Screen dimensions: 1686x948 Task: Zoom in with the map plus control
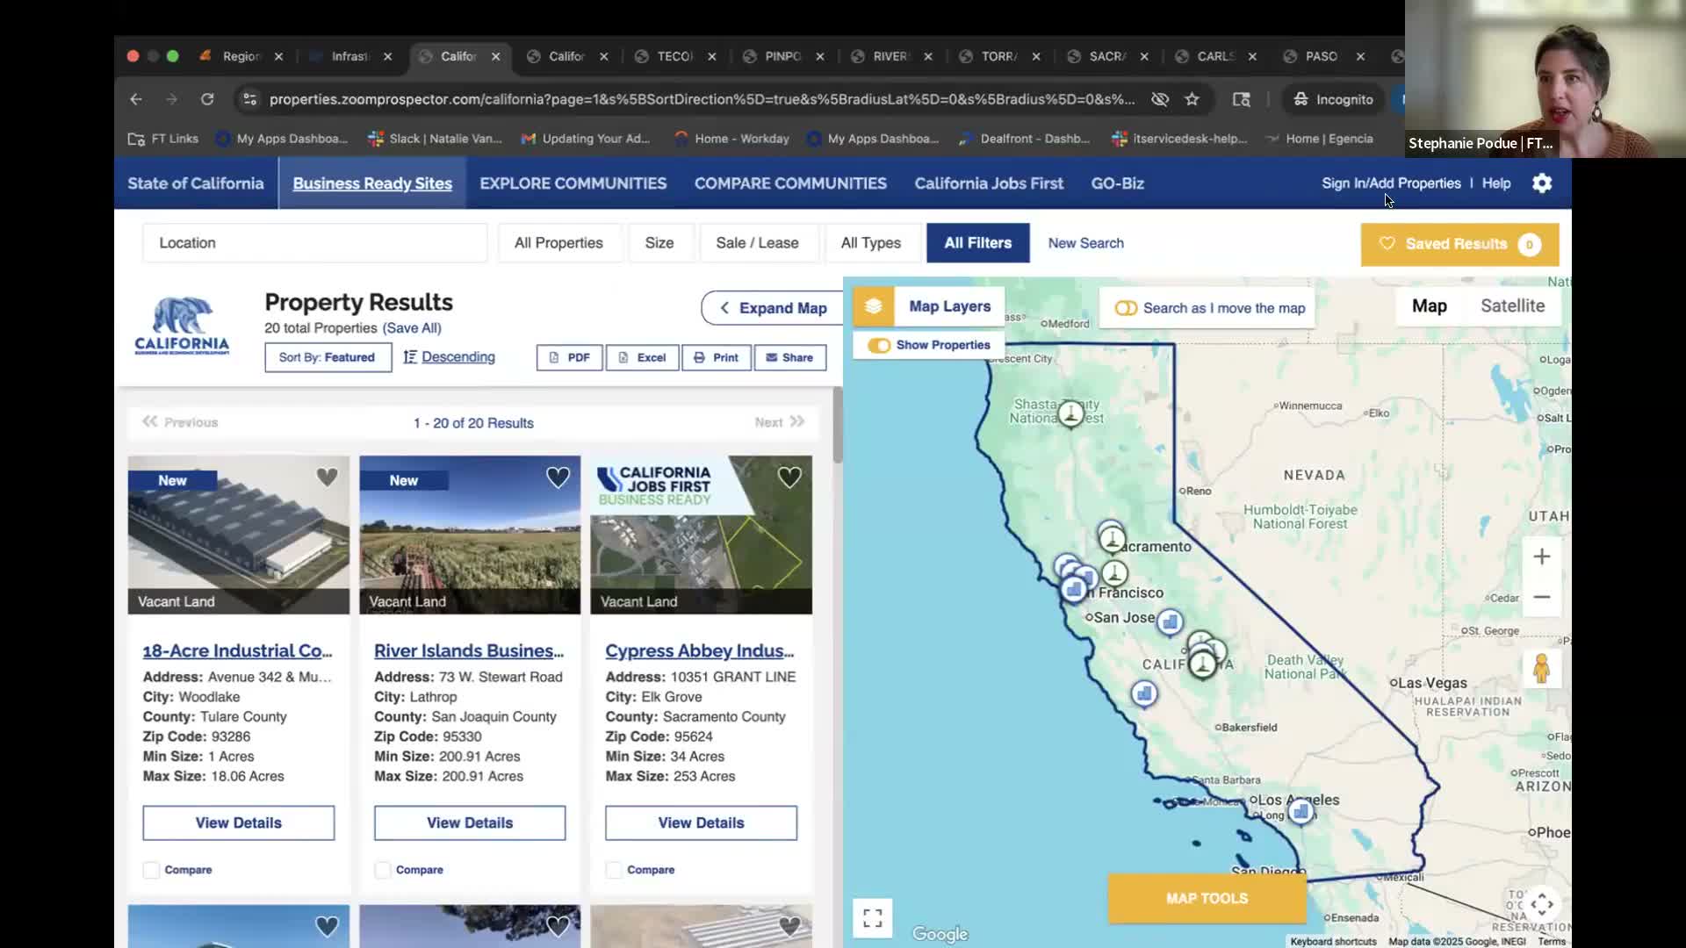click(1542, 556)
